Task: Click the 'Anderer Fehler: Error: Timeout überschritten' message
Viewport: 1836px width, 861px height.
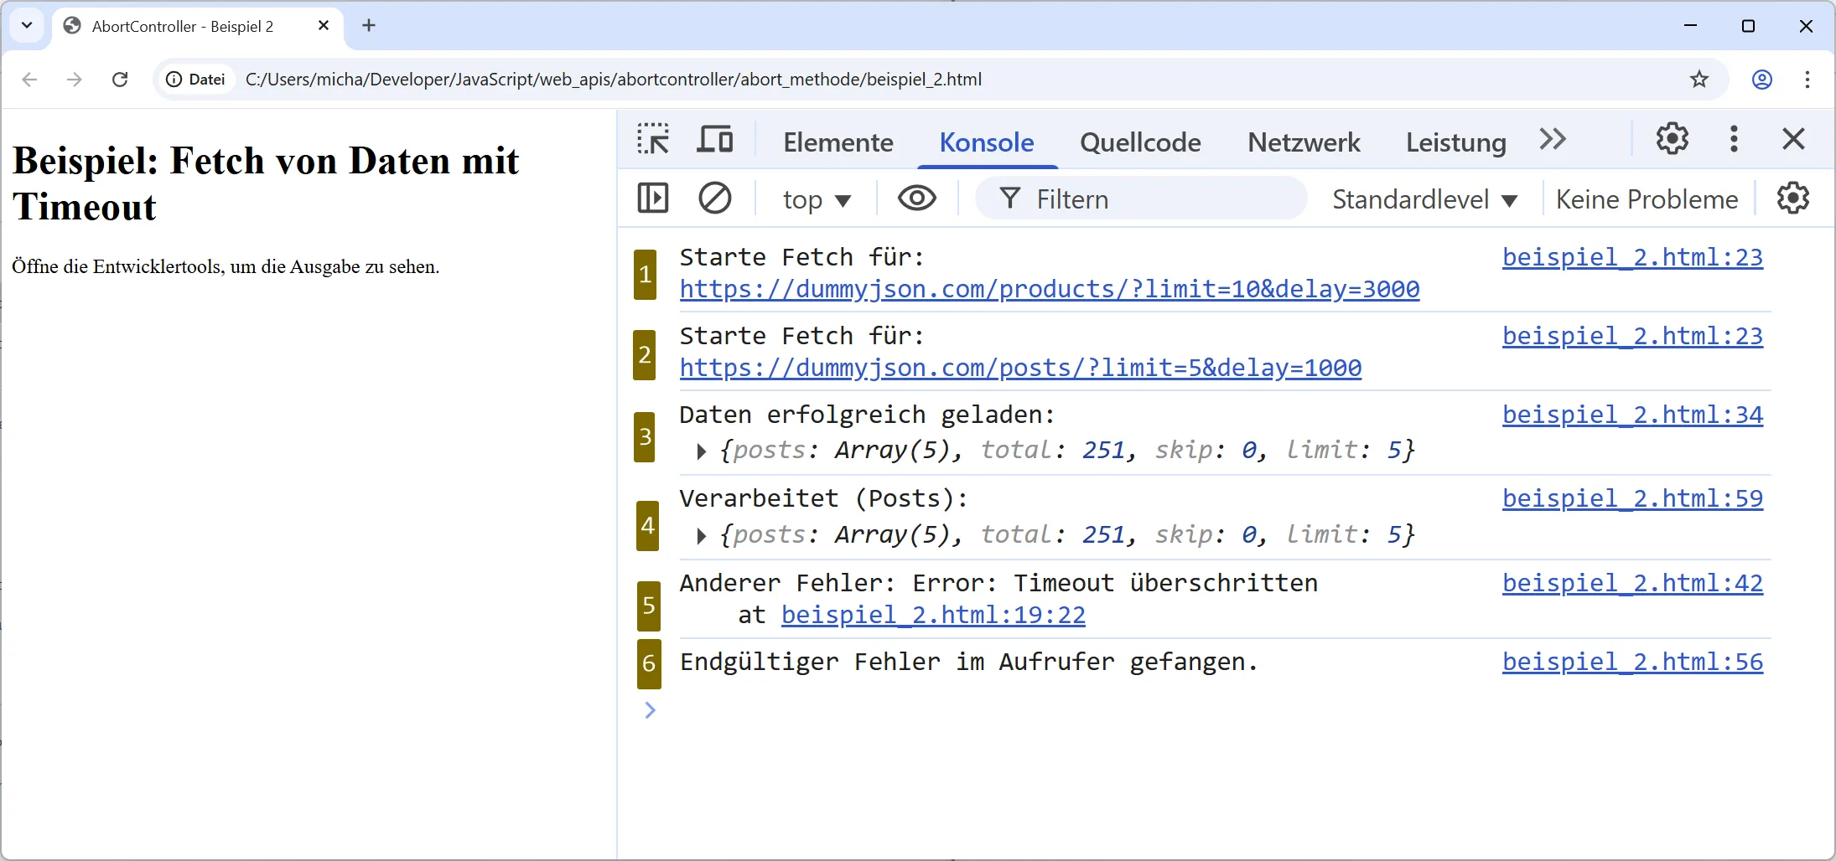Action: tap(998, 583)
